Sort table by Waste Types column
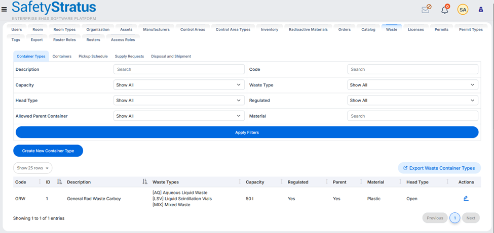Screen dimensions: 494x233 (240, 182)
